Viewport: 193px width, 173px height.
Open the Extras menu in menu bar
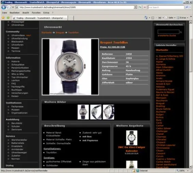46,13
